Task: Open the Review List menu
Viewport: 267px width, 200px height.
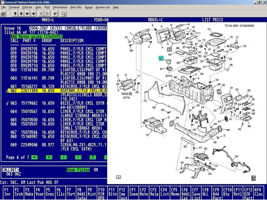Action: coord(103,7)
